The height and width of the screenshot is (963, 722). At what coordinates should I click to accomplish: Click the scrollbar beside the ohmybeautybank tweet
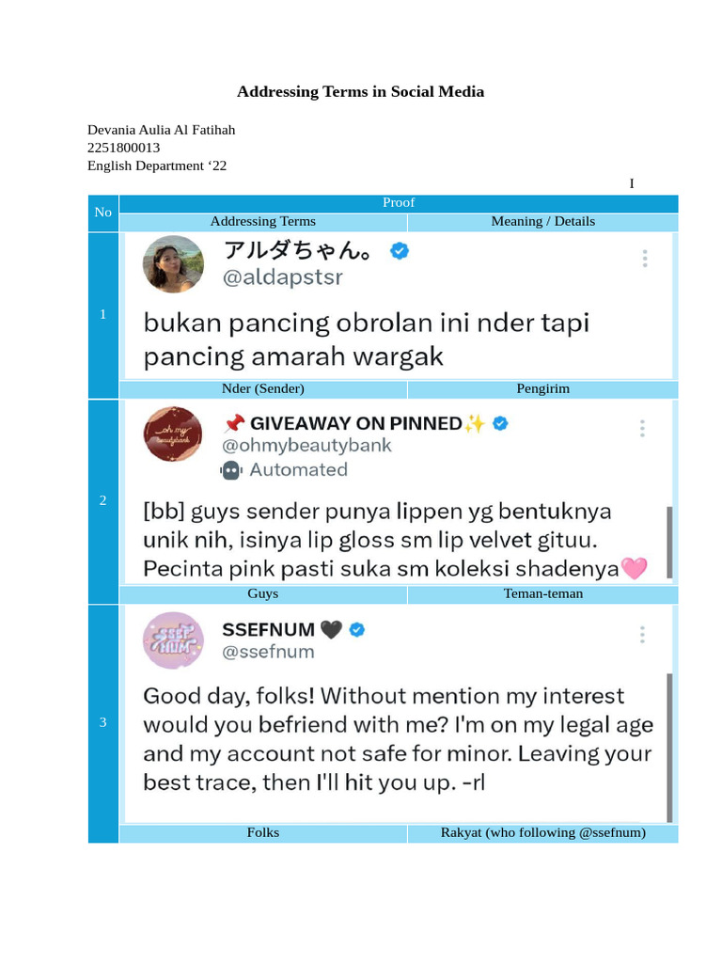coord(669,543)
